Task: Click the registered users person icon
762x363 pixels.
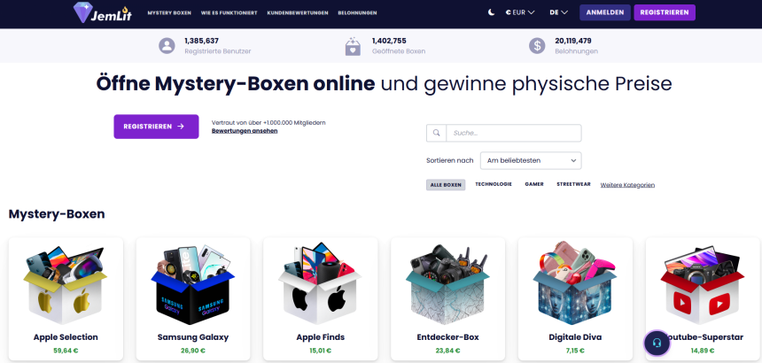Action: (x=167, y=46)
